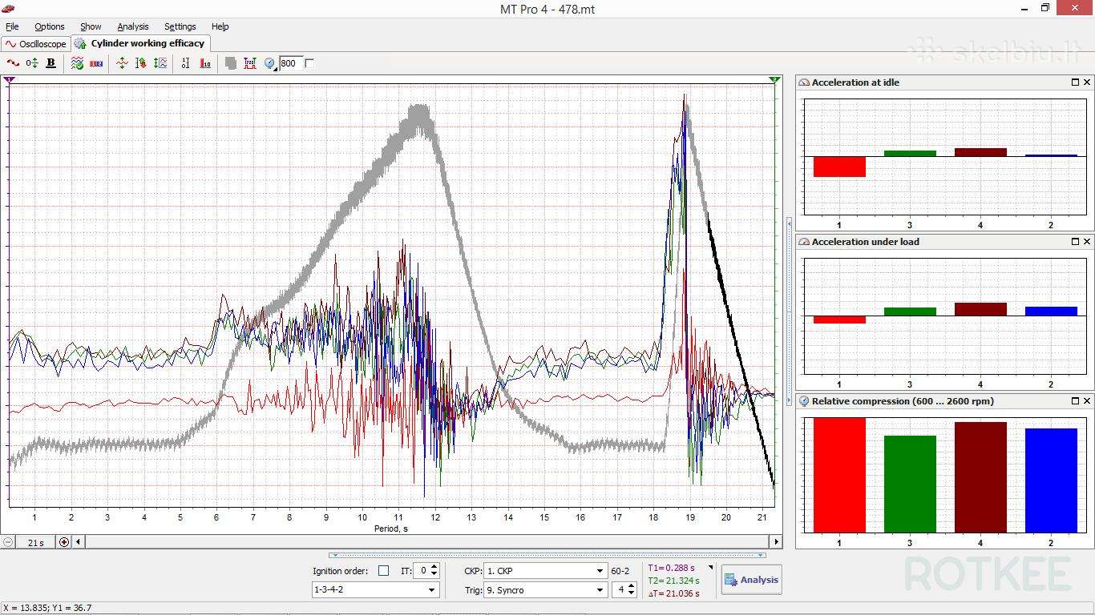Screen dimensions: 1095x615
Task: Click the bottom panel collapse handle bar
Action: (547, 554)
